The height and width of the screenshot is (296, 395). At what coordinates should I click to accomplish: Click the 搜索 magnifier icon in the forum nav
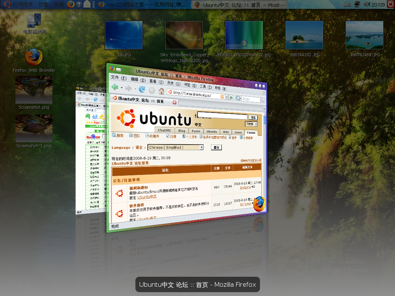click(114, 135)
